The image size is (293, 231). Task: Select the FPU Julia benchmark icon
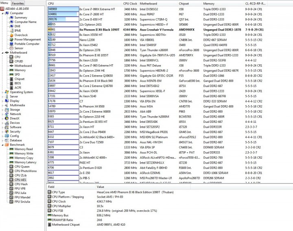coord(11,193)
